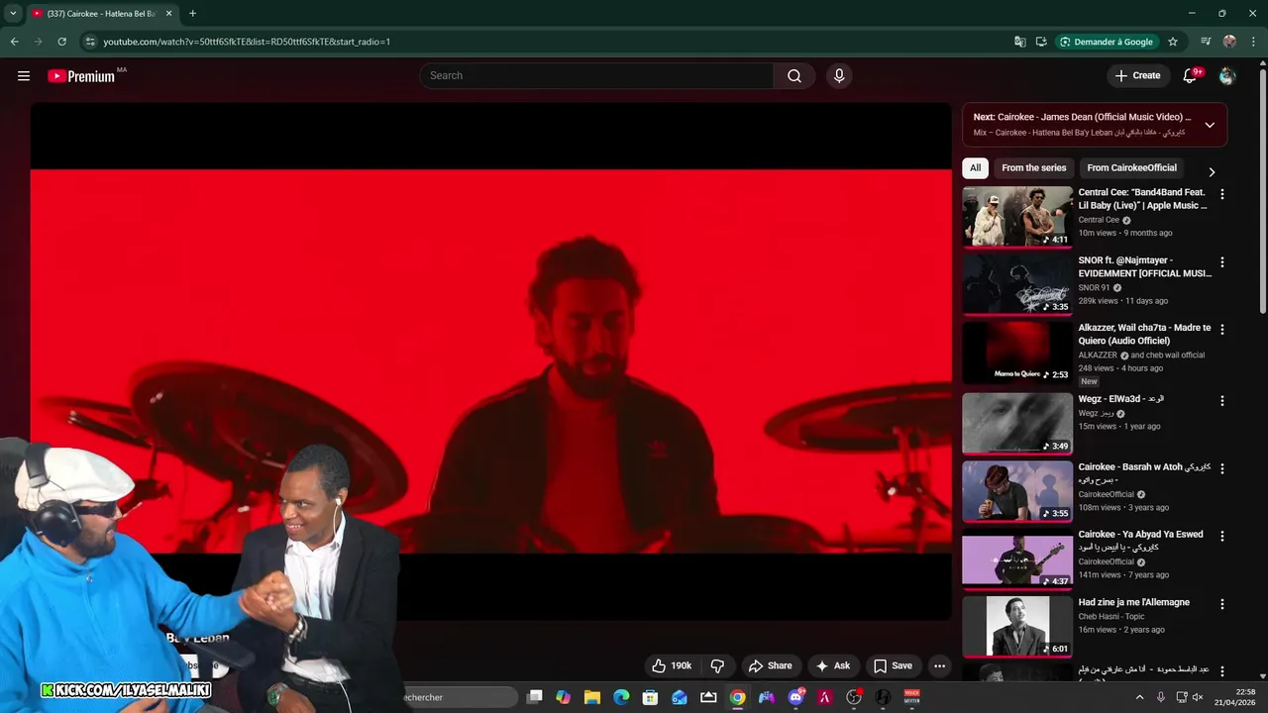Open the CairokeeOfficial channel under Basrah w Atoh
This screenshot has height=713, width=1268.
1107,494
